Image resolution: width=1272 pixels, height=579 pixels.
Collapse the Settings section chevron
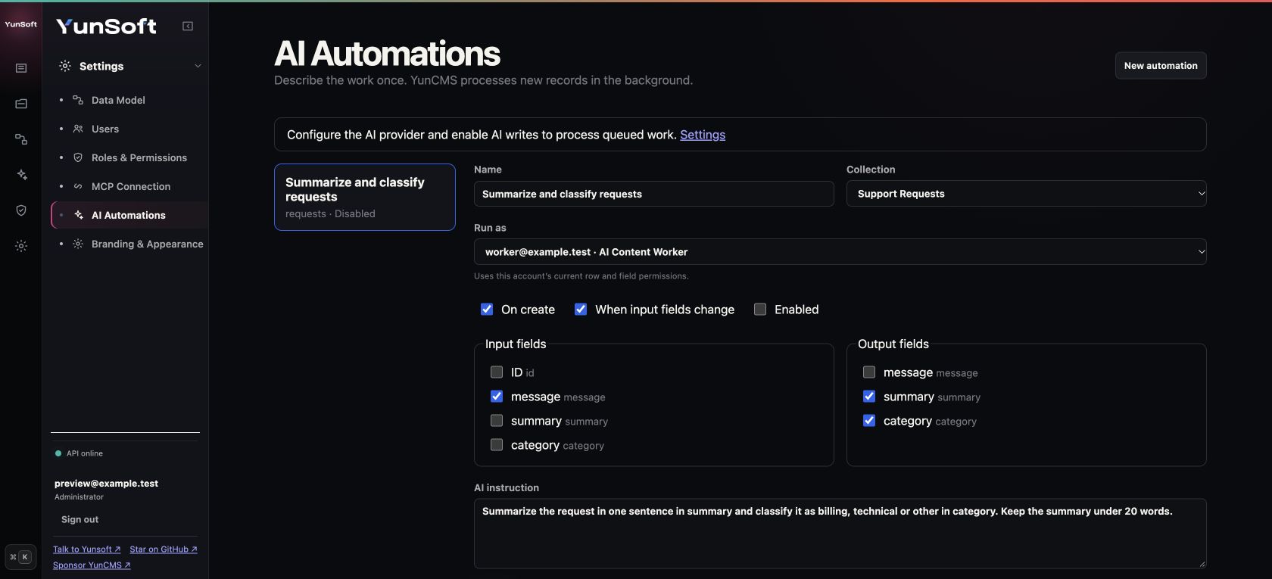point(198,66)
